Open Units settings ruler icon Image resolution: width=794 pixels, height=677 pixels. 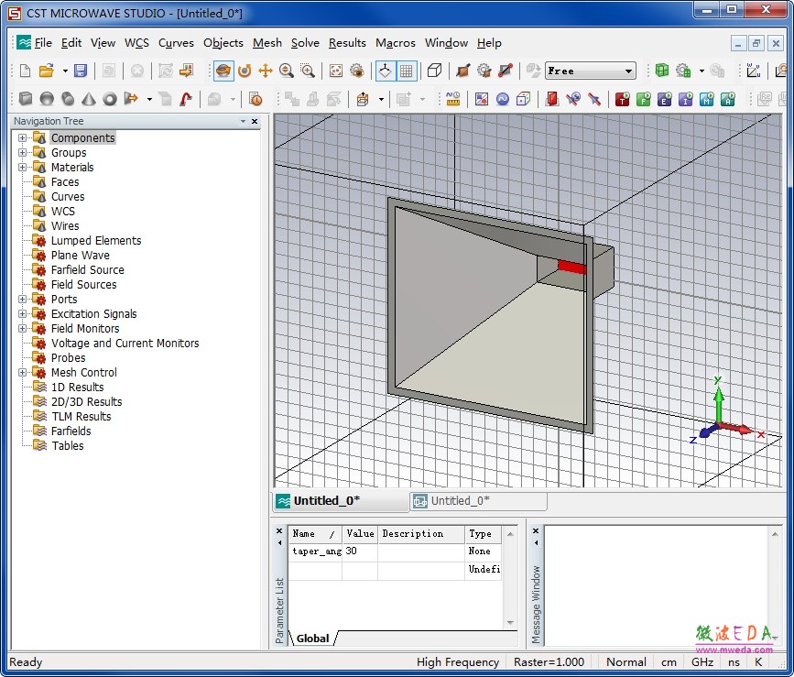pyautogui.click(x=452, y=99)
